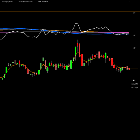The height and width of the screenshot is (140, 140).
Task: Click the 'BSE 542963' stock code text
Action: pyautogui.click(x=43, y=2)
